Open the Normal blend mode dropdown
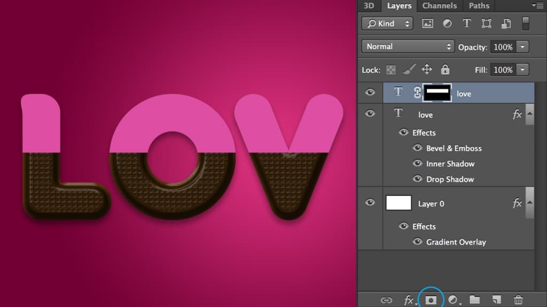Viewport: 547px width, 307px height. (x=408, y=47)
